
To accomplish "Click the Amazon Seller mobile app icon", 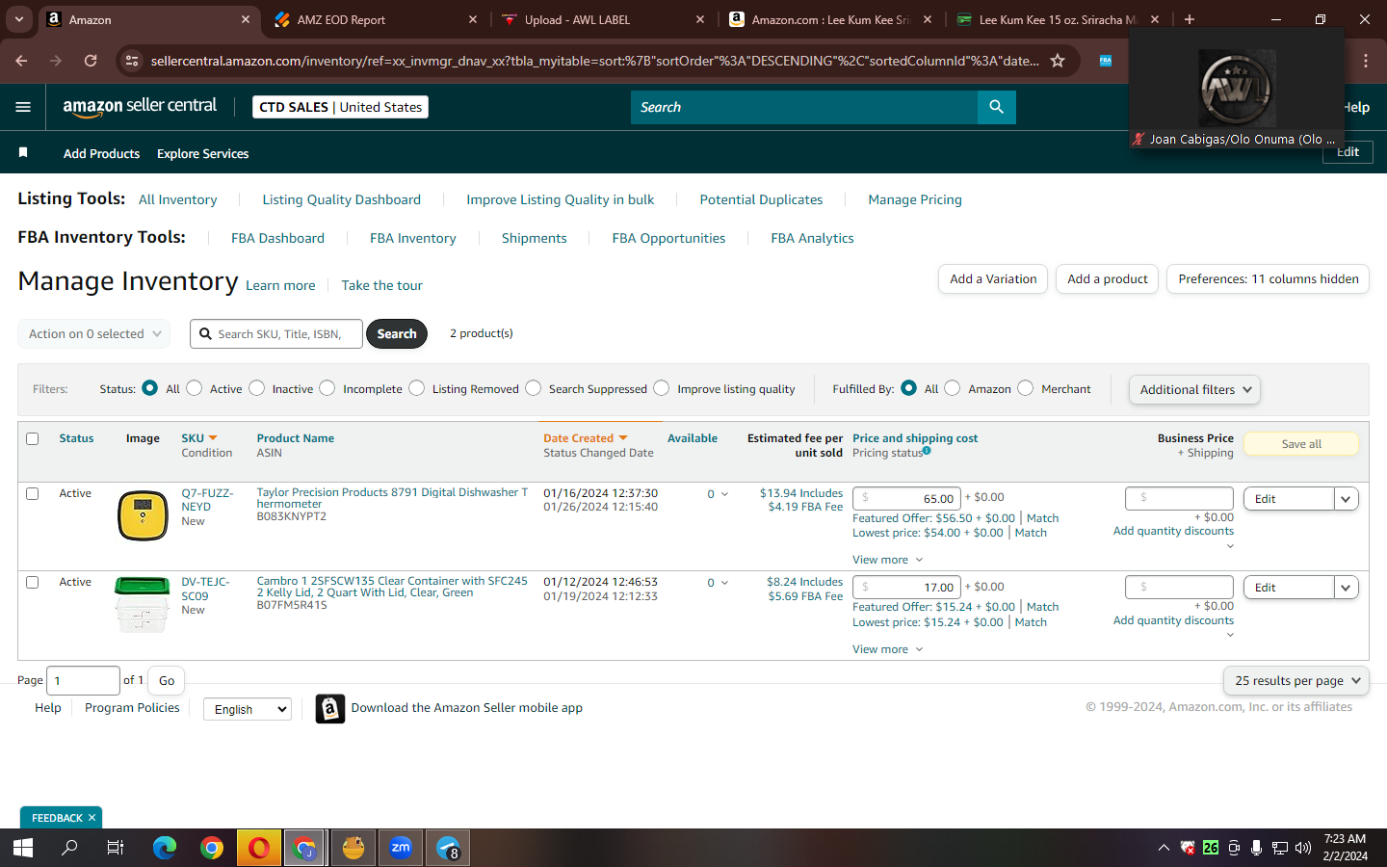I will [x=330, y=709].
